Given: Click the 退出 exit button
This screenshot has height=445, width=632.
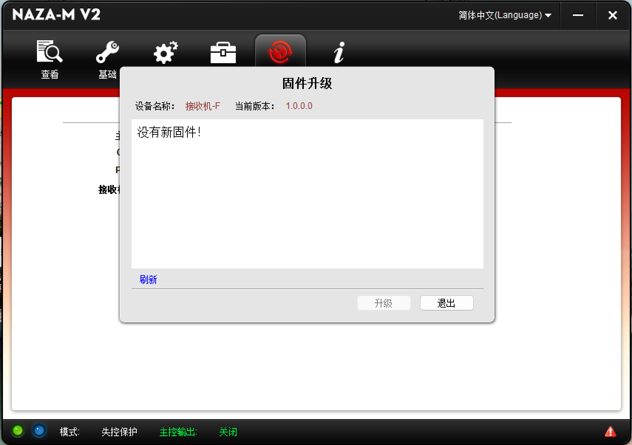Looking at the screenshot, I should [446, 303].
